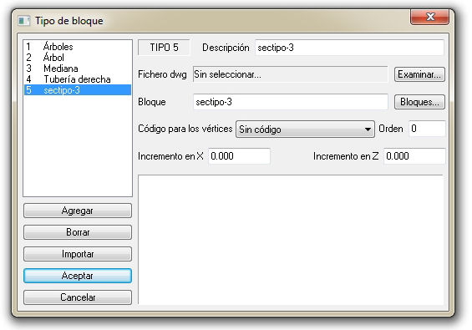The width and height of the screenshot is (472, 330).
Task: Select the Árboles list entry
Action: [x=78, y=47]
